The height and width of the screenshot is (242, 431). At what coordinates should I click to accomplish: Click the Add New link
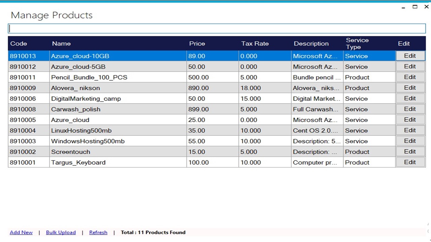(21, 232)
